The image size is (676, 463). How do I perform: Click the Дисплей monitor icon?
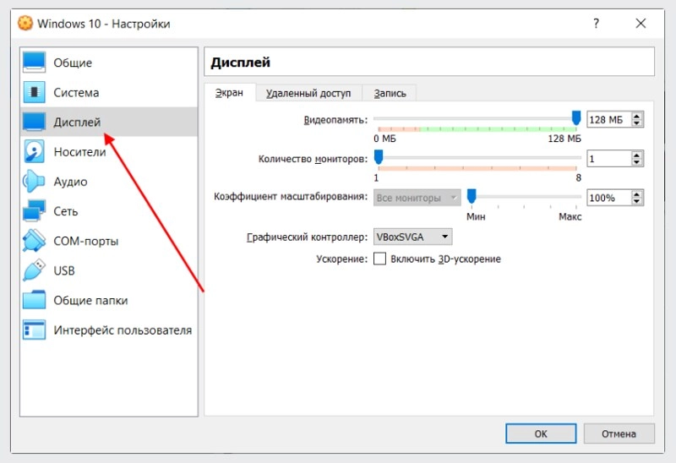pos(34,122)
